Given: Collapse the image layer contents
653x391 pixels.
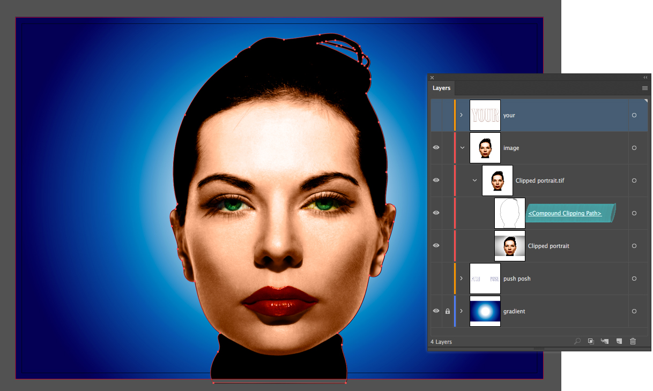Looking at the screenshot, I should pos(461,147).
